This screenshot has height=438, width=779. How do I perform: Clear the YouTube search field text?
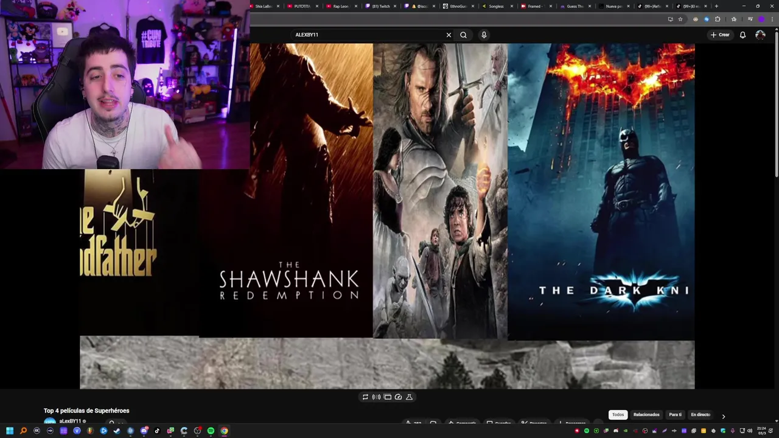pos(449,35)
